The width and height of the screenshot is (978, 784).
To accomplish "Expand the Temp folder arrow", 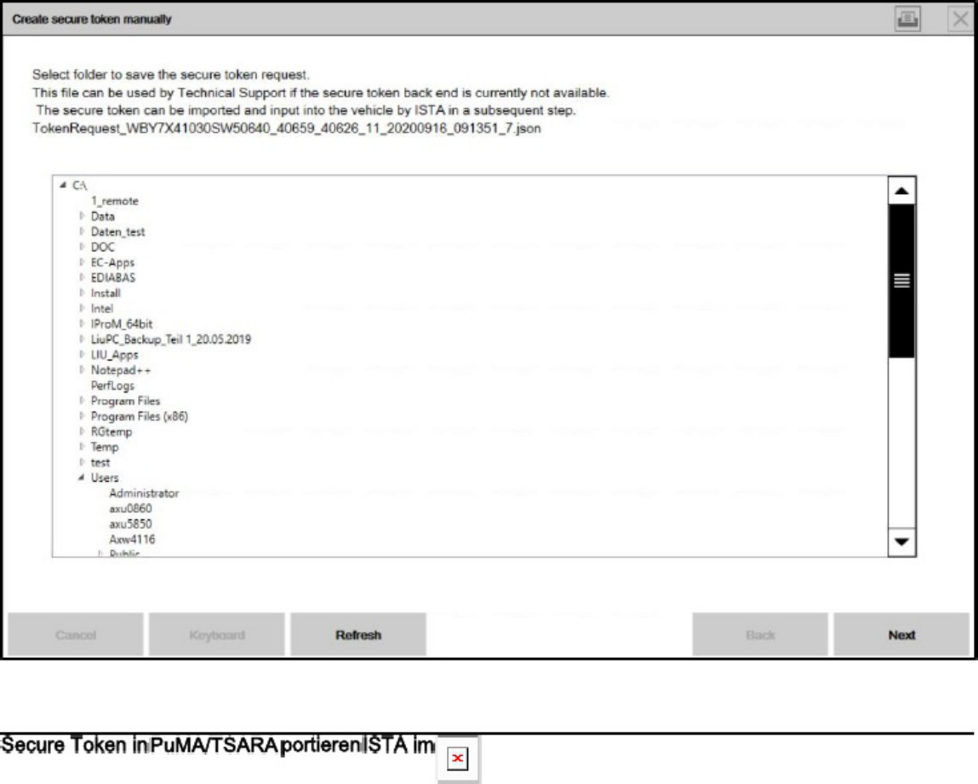I will [82, 447].
